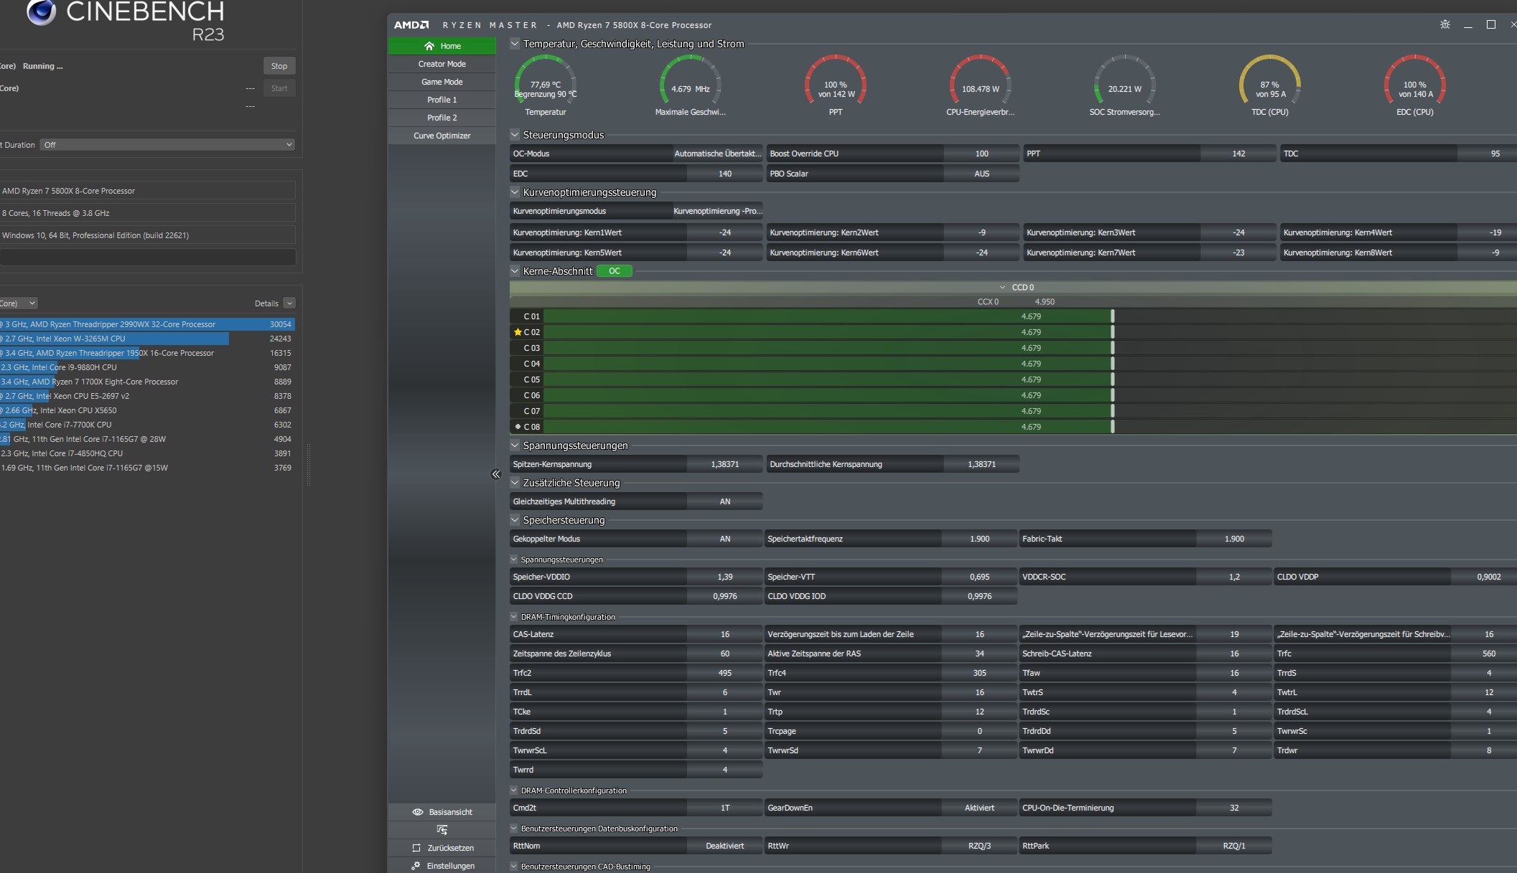
Task: Open the Duration dropdown set to Off
Action: point(168,145)
